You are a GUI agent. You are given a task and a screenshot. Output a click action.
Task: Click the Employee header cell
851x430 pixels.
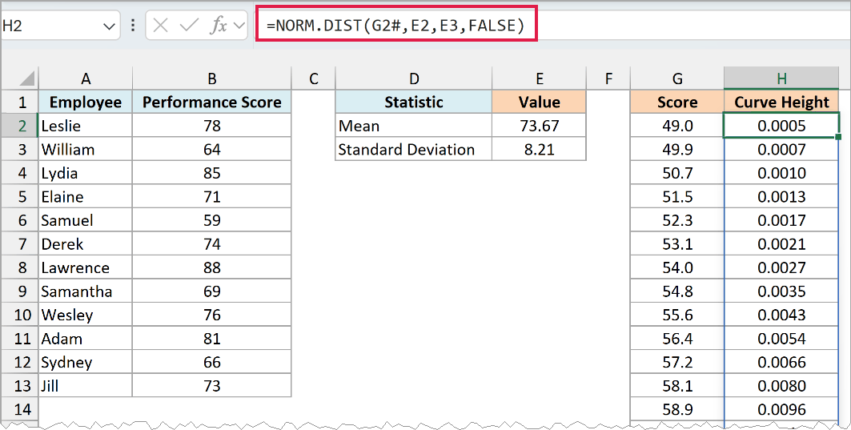[85, 102]
